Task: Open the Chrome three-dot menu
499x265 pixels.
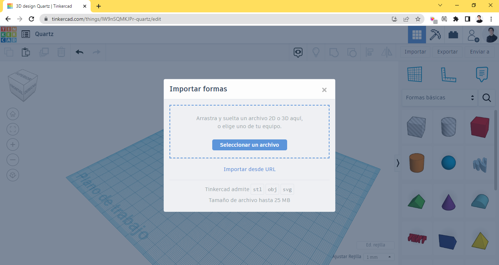Action: (491, 19)
